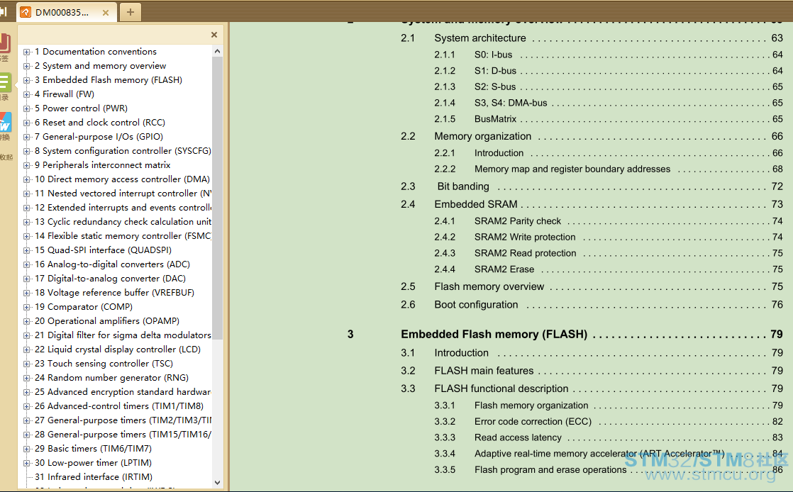This screenshot has height=492, width=793.
Task: Open bookmark 25 Advanced encryption standard
Action: 123,391
